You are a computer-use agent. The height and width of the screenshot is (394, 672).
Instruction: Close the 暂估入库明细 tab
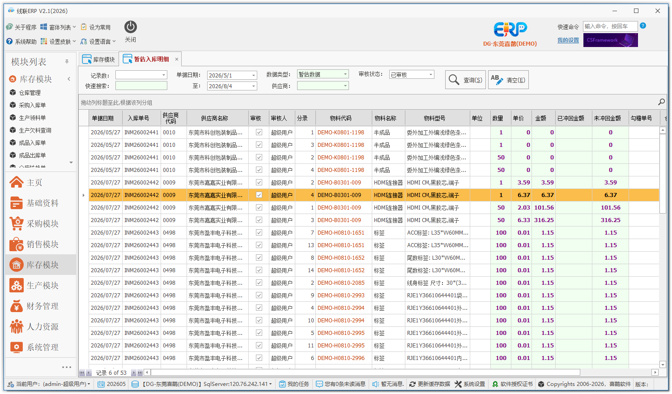click(x=177, y=59)
